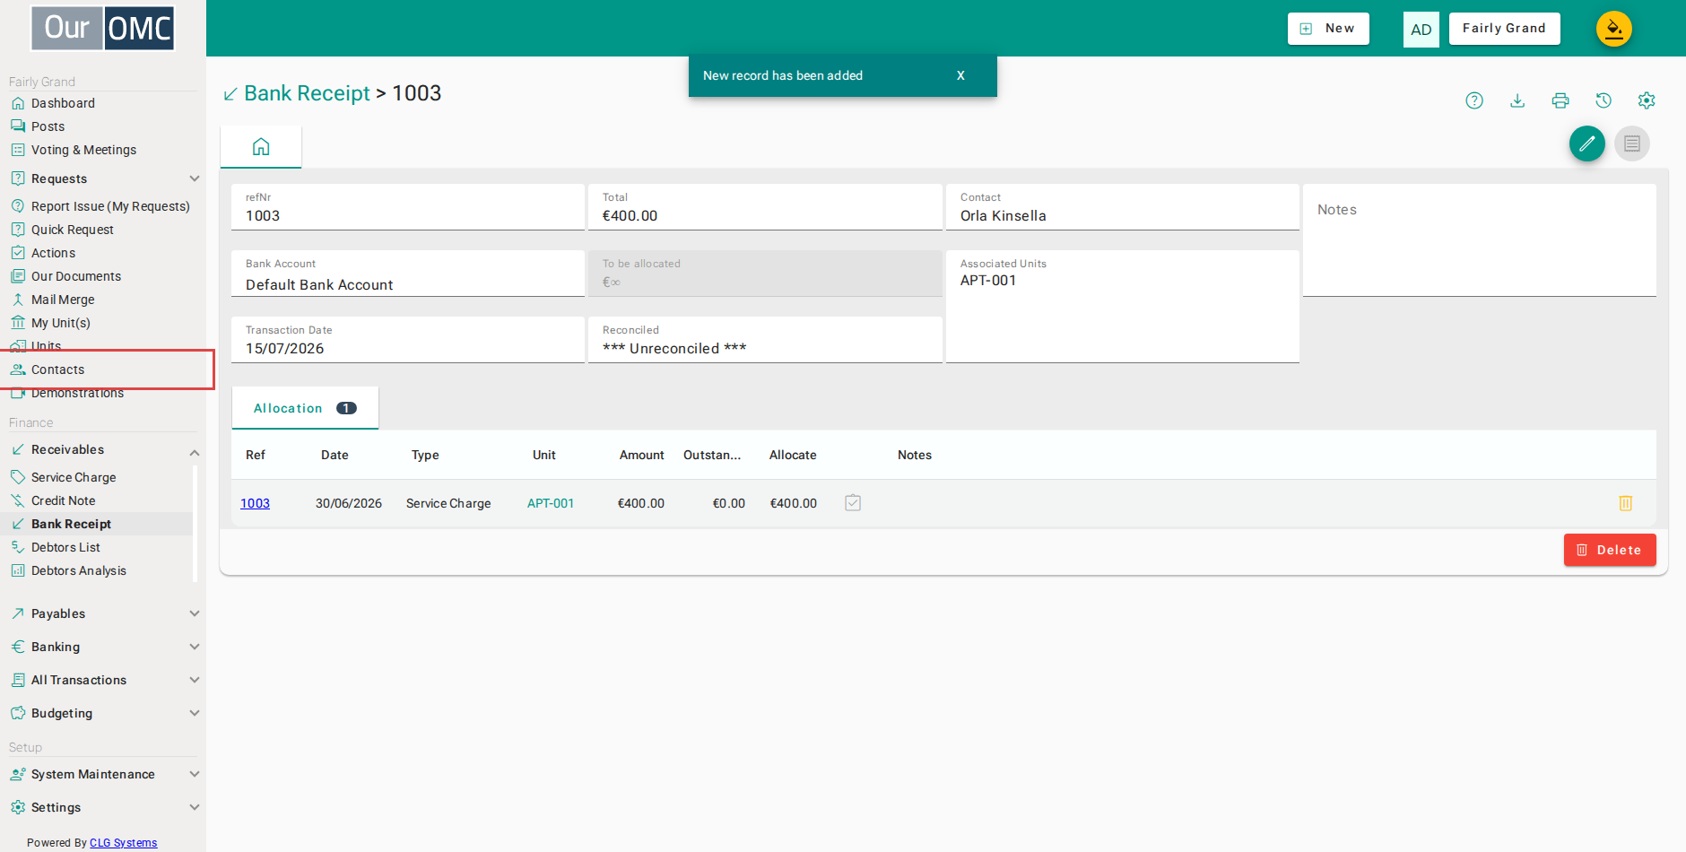Click the red Delete button
Viewport: 1686px width, 852px height.
pyautogui.click(x=1610, y=550)
